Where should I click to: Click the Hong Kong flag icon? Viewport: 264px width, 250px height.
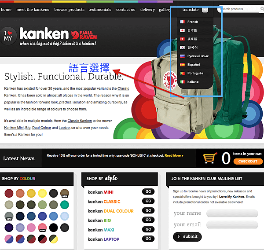182,39
